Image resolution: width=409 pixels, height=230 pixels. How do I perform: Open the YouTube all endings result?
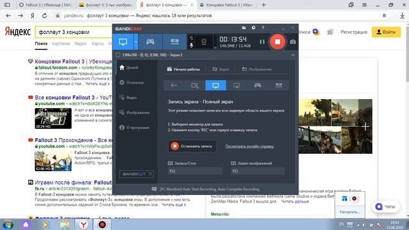click(73, 98)
